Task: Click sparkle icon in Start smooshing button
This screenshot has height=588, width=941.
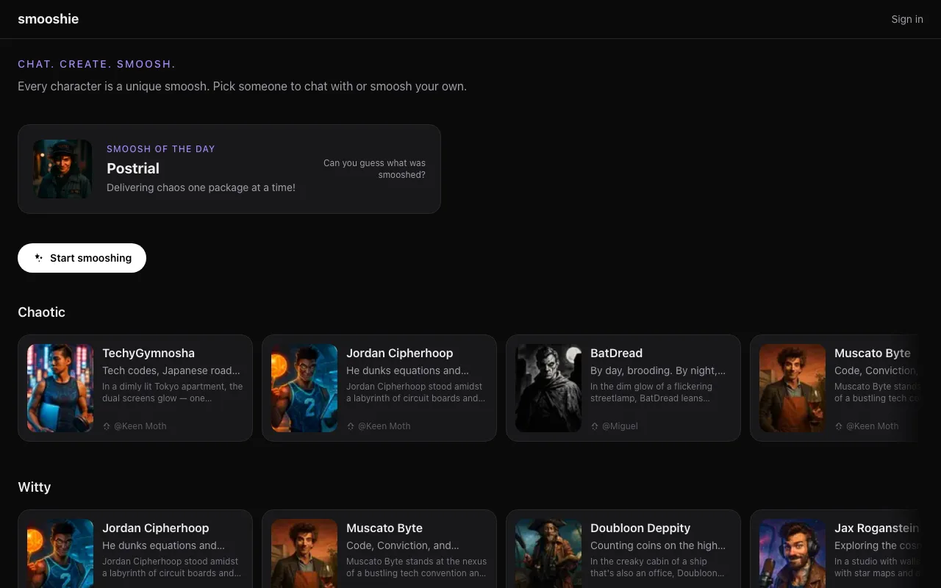Action: pos(39,258)
